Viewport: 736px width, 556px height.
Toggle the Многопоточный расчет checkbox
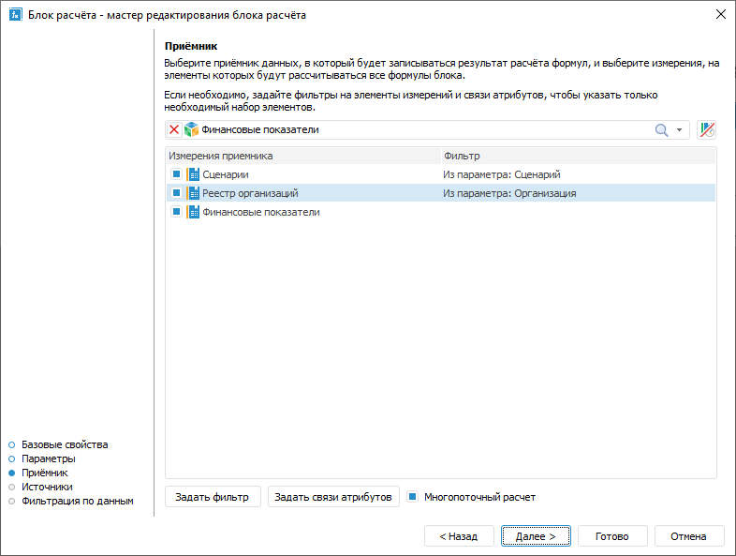click(413, 497)
